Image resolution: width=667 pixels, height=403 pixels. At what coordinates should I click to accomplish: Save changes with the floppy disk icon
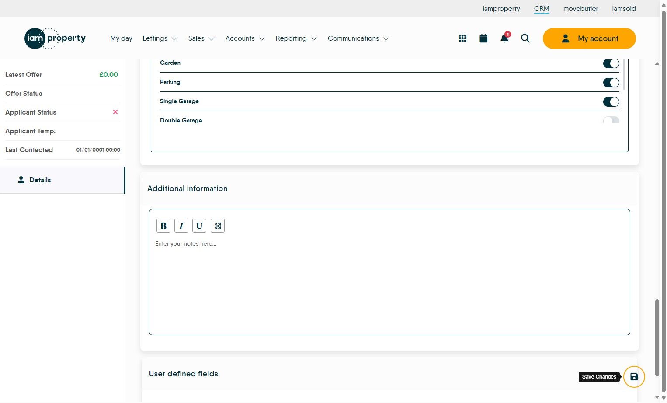(x=634, y=377)
